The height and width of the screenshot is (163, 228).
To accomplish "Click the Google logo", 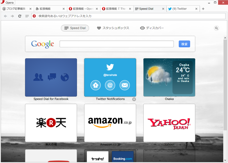I will pos(42,44).
